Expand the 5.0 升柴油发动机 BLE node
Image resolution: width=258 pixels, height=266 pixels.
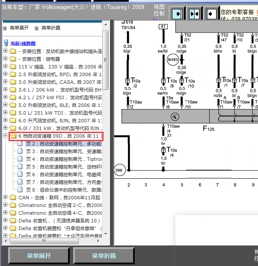coord(5,104)
